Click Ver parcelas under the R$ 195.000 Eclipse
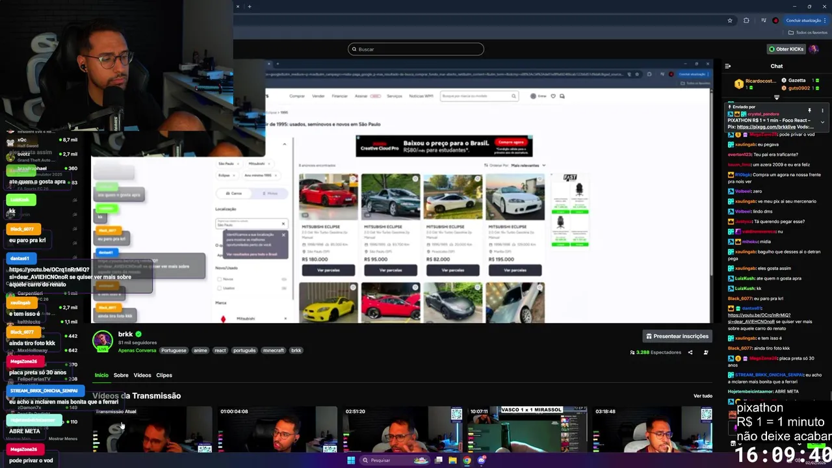 pyautogui.click(x=515, y=270)
